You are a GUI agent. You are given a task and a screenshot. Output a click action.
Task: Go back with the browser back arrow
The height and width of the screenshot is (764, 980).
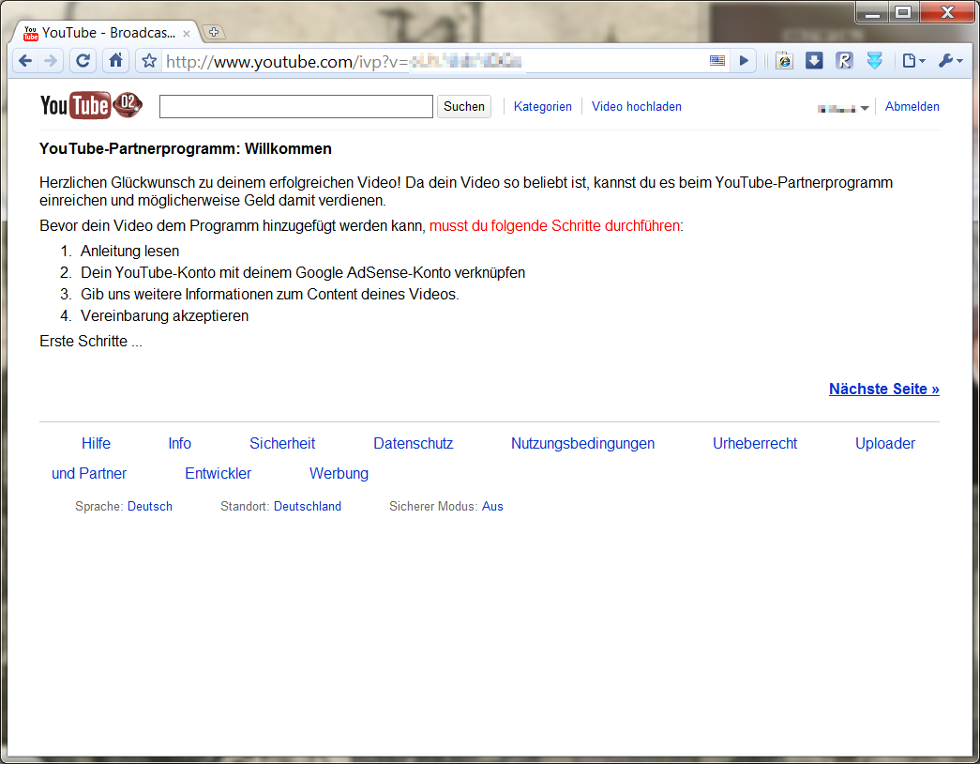point(25,61)
